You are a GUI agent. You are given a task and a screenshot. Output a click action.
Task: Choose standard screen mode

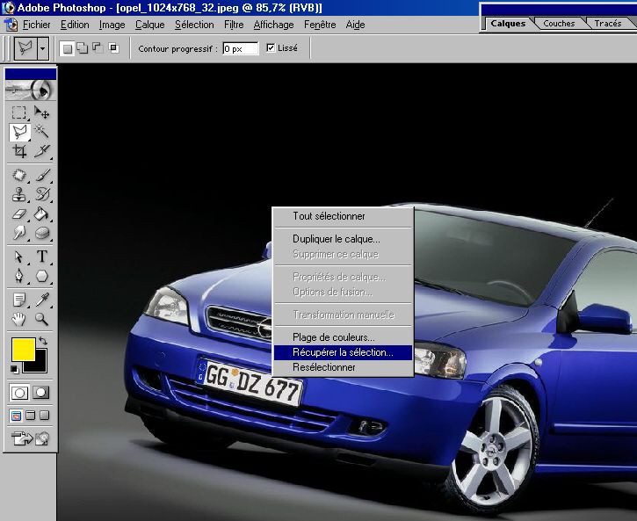(x=16, y=416)
